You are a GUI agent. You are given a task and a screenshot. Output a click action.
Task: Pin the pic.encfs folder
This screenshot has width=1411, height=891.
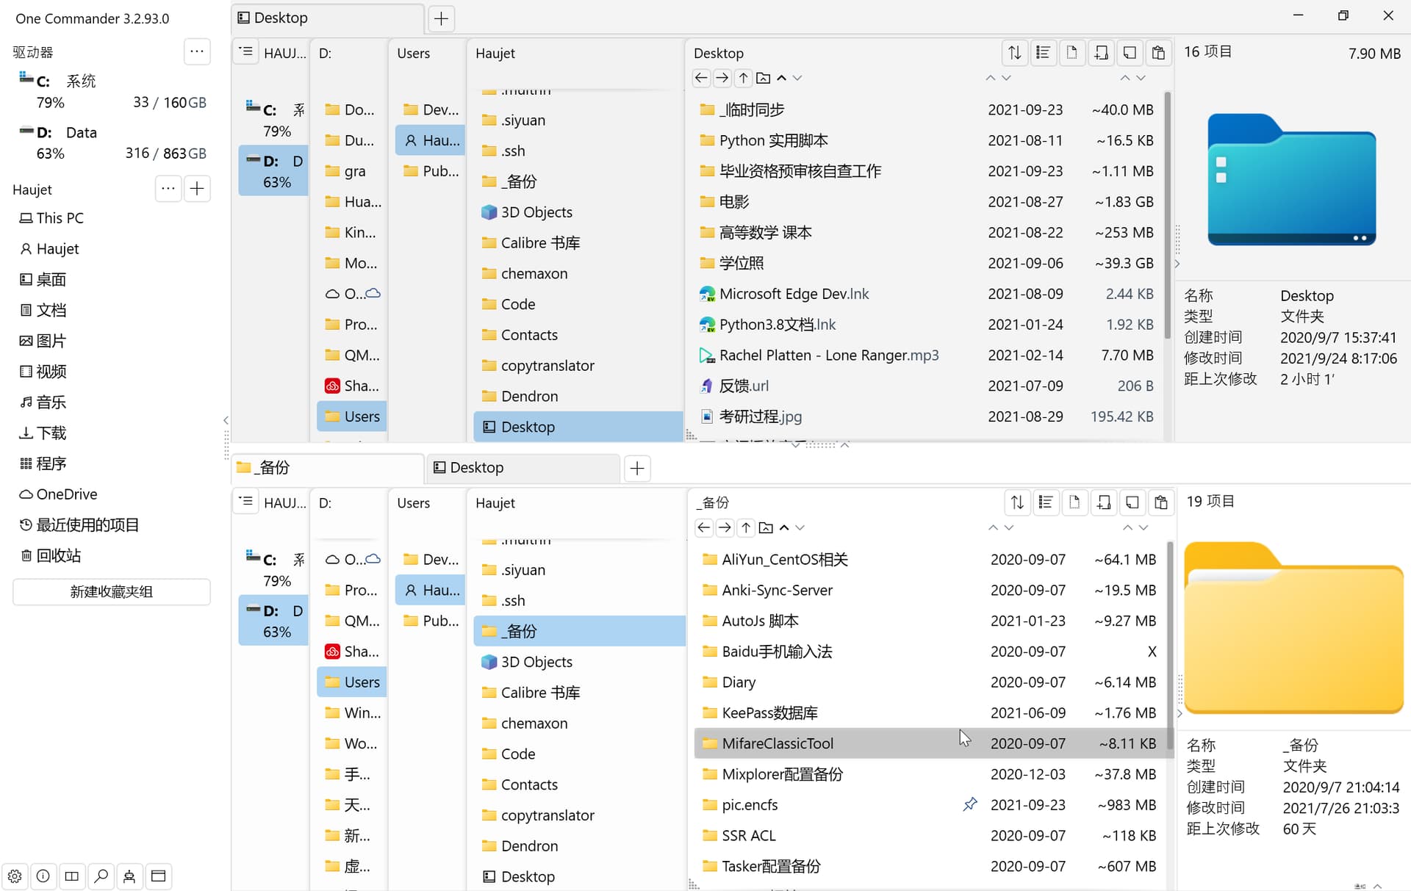coord(970,804)
